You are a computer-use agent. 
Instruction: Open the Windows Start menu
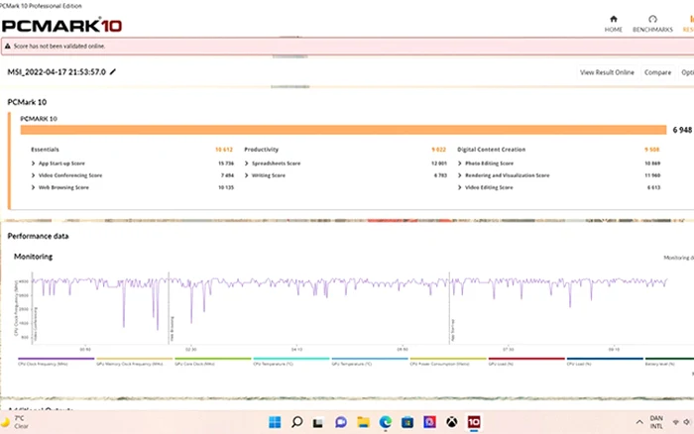pyautogui.click(x=275, y=422)
